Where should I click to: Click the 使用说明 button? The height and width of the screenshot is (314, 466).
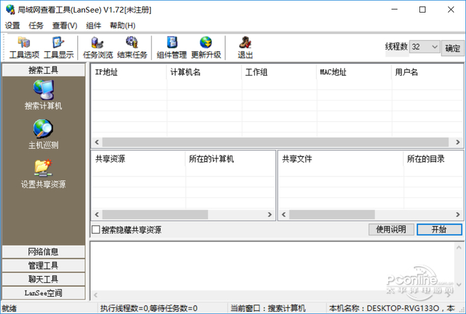pyautogui.click(x=391, y=230)
